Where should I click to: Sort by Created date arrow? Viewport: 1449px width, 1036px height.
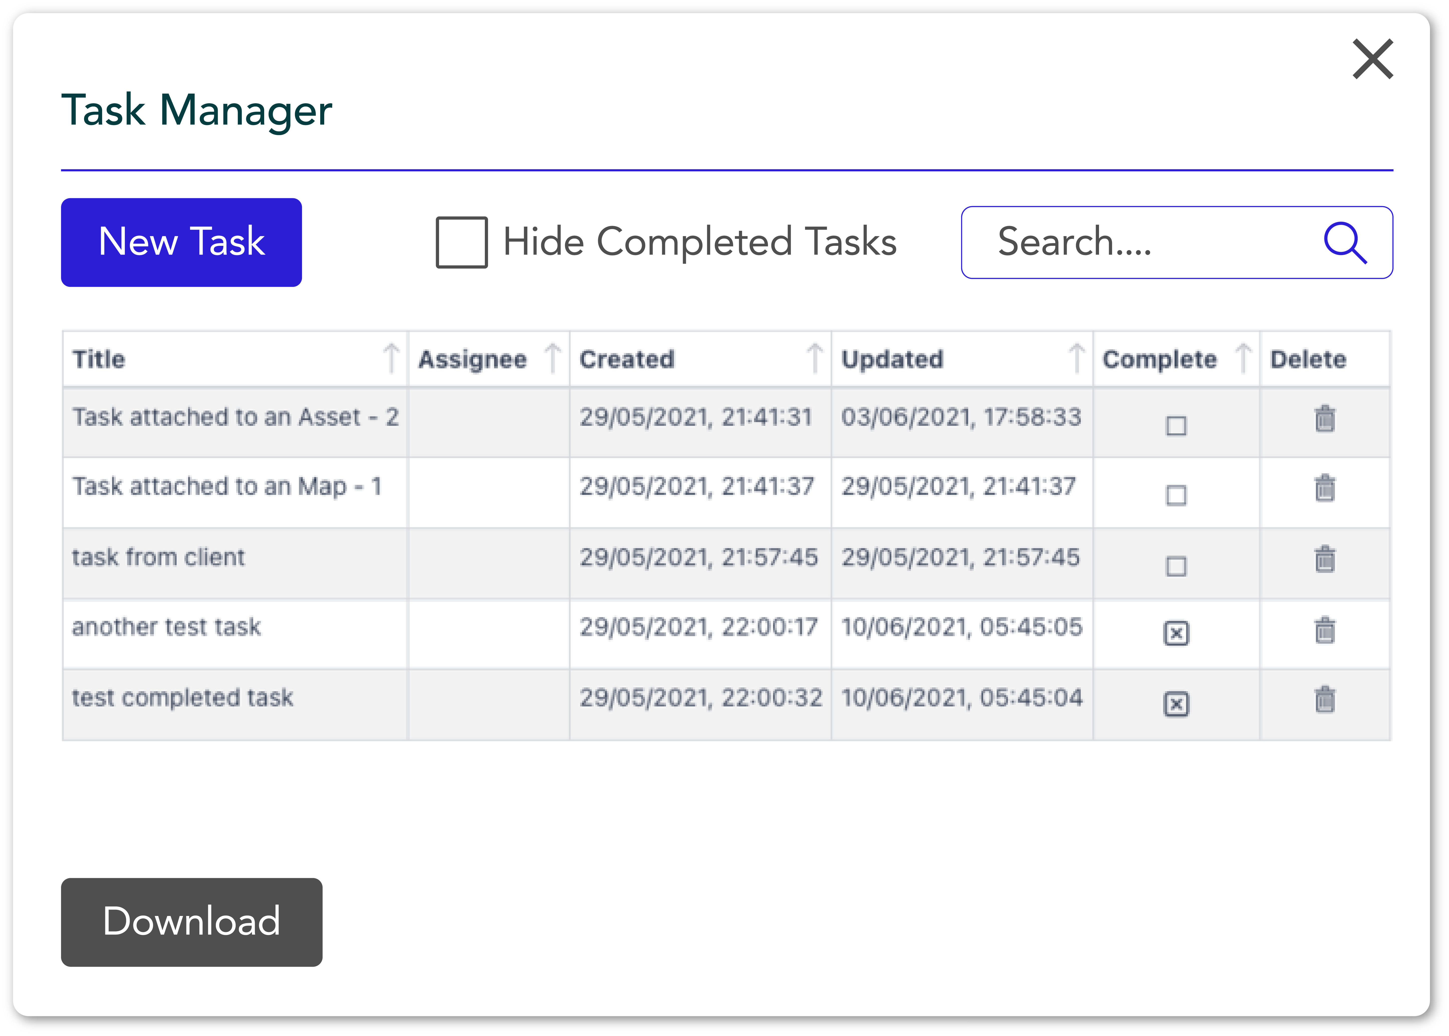coord(814,359)
